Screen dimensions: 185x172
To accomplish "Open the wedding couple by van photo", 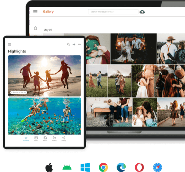I will coord(134,49).
